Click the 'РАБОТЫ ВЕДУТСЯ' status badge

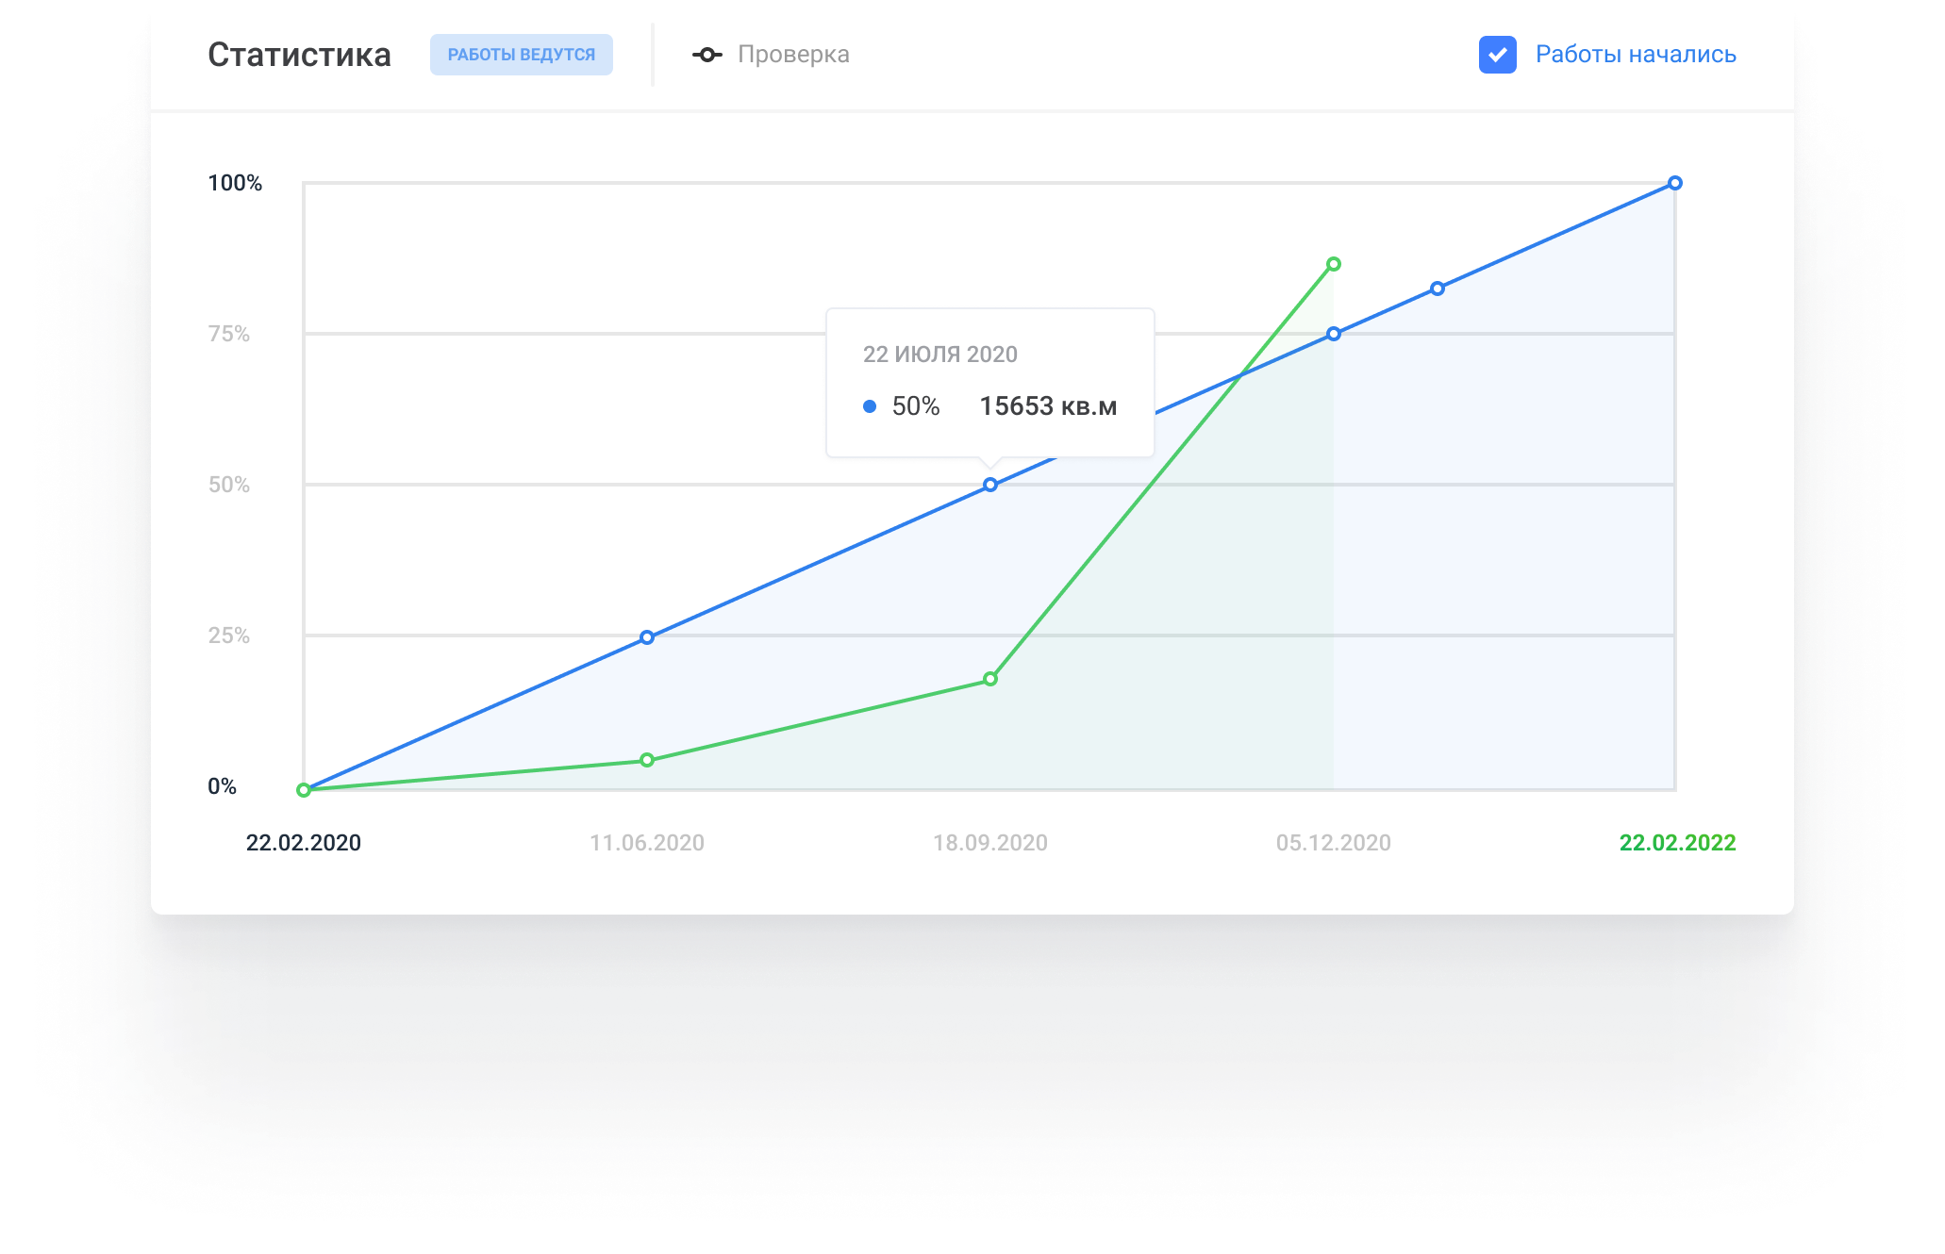[x=521, y=55]
